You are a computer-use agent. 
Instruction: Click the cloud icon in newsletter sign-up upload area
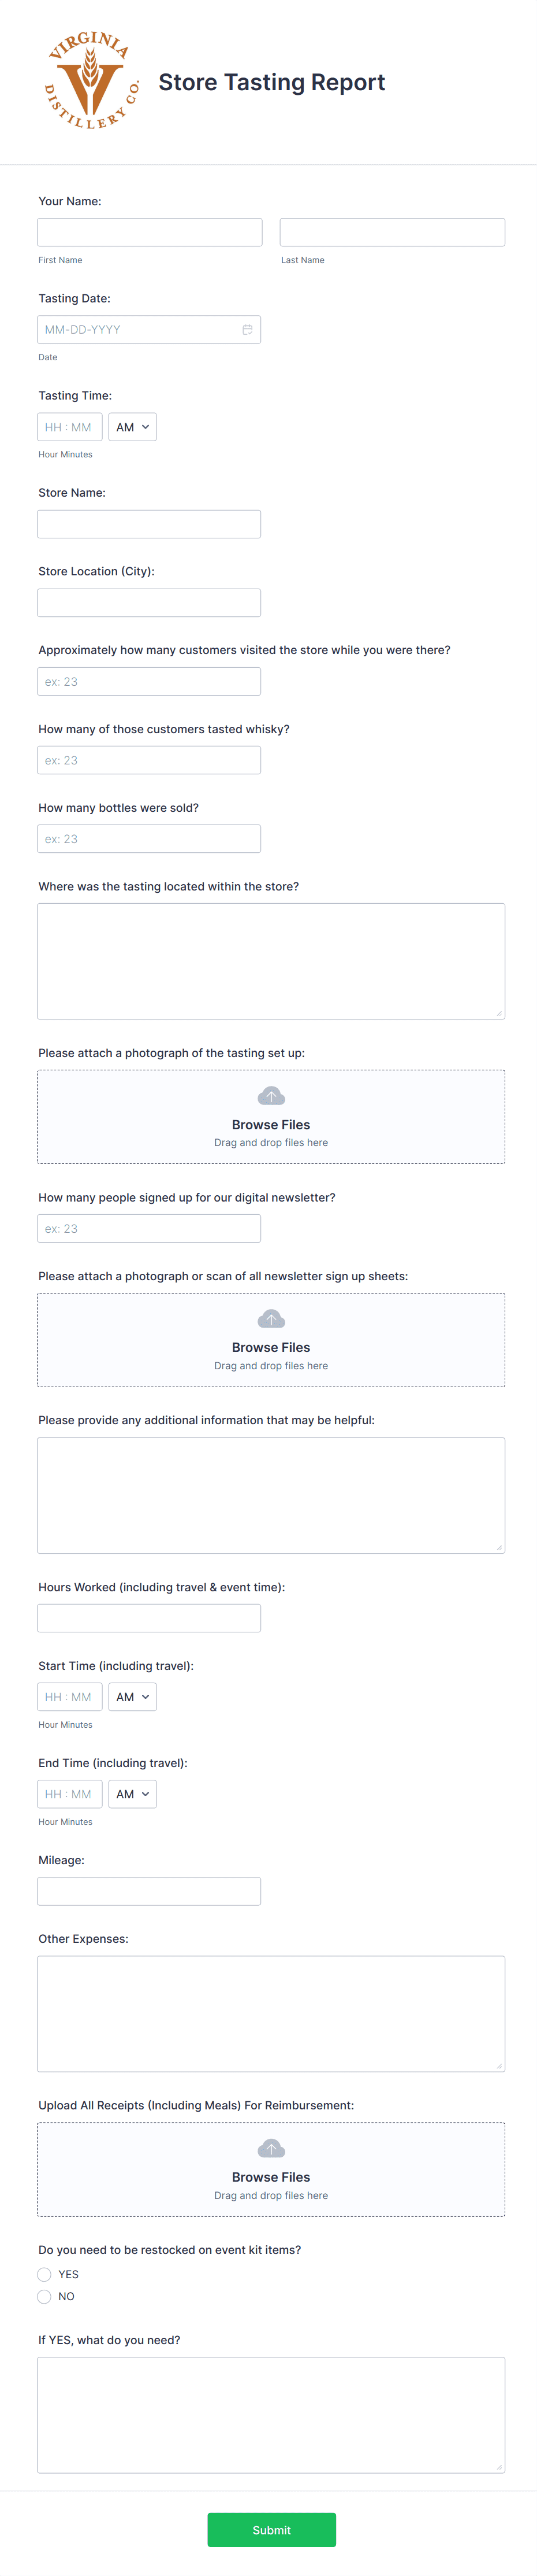tap(270, 1318)
